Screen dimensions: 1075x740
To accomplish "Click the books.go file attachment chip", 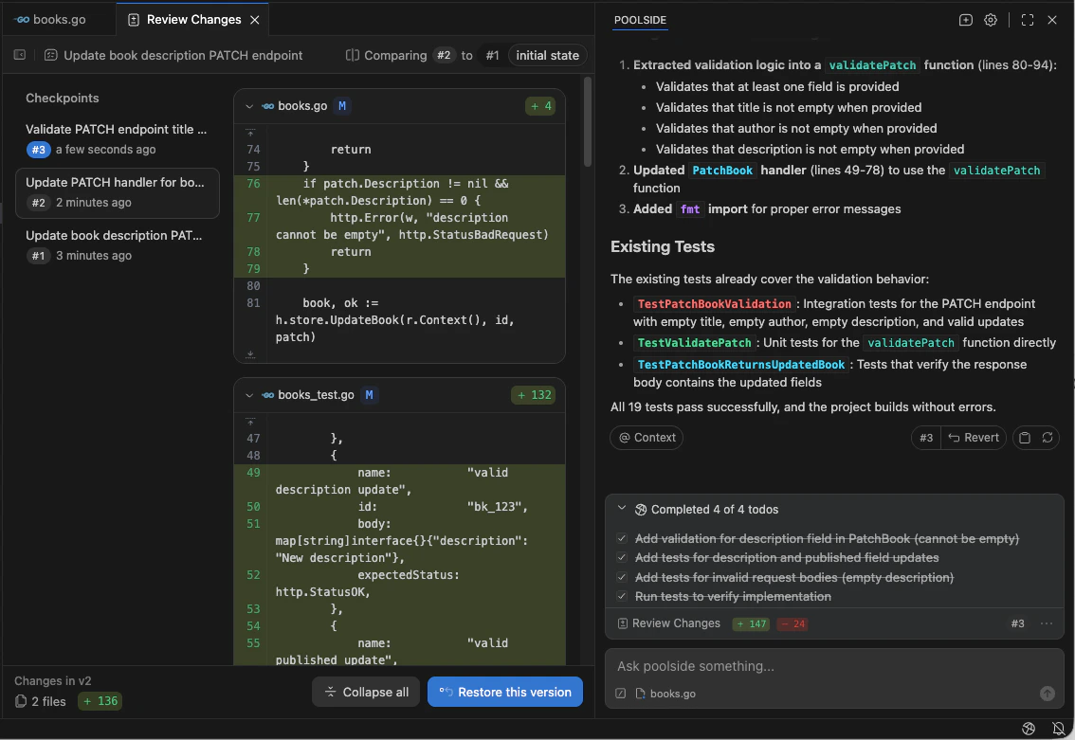I will coord(665,694).
